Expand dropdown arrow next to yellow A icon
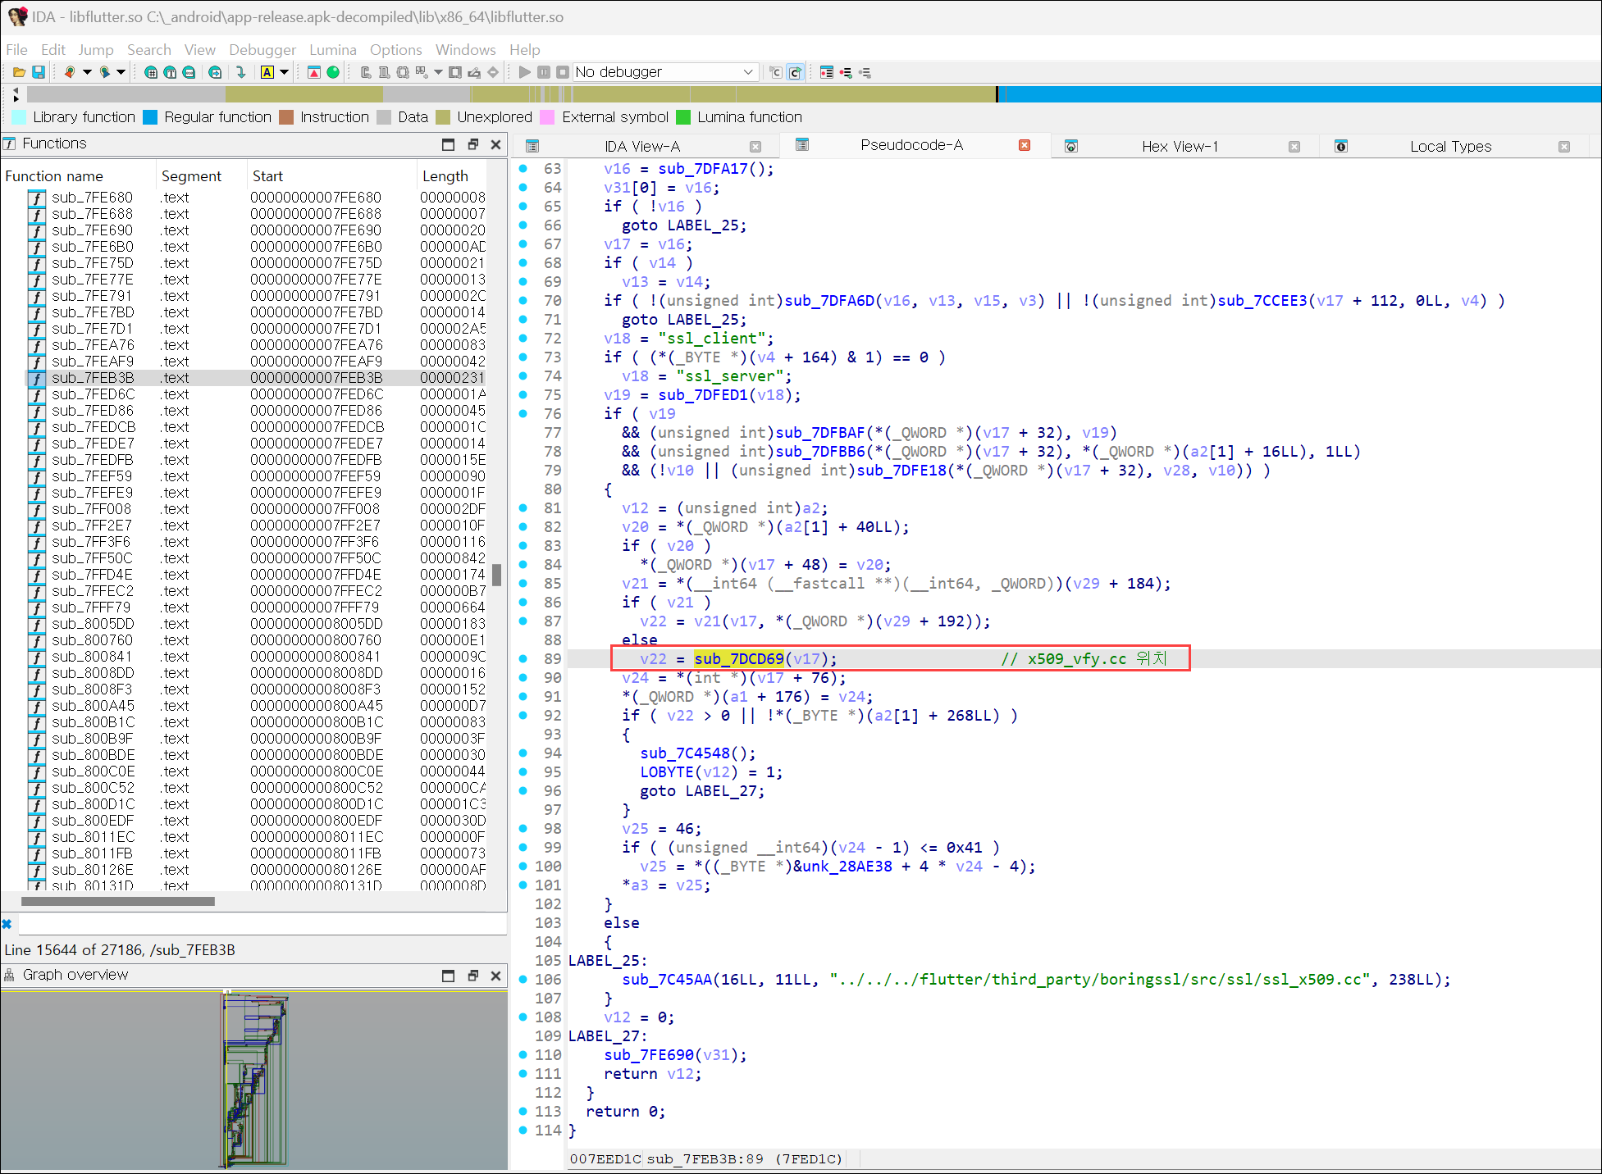This screenshot has height=1174, width=1602. pyautogui.click(x=284, y=72)
